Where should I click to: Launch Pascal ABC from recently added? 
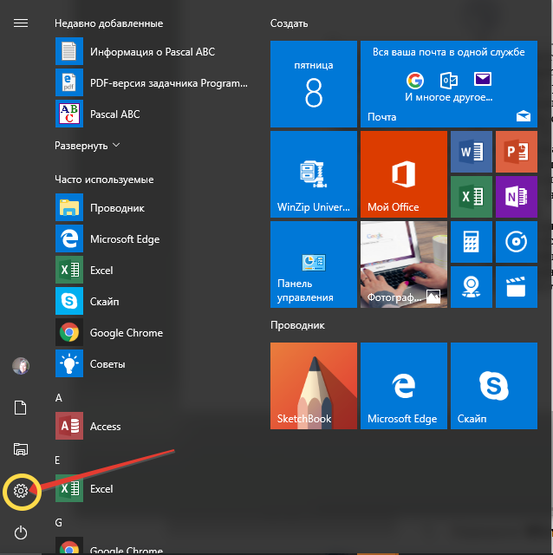click(x=153, y=114)
